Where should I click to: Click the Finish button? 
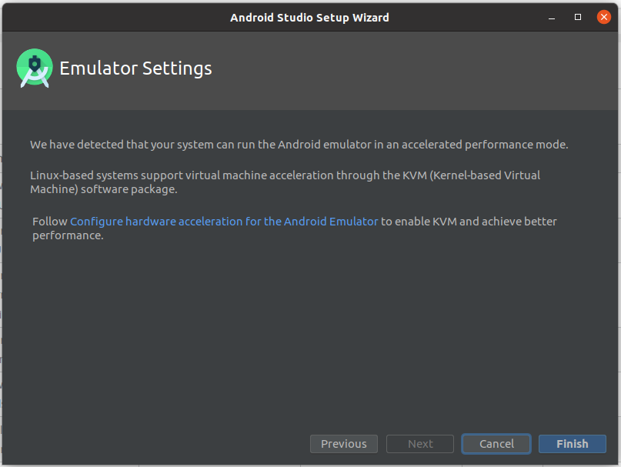572,444
